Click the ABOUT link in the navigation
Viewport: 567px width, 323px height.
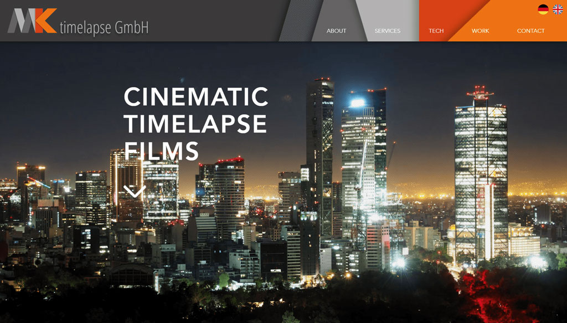336,31
